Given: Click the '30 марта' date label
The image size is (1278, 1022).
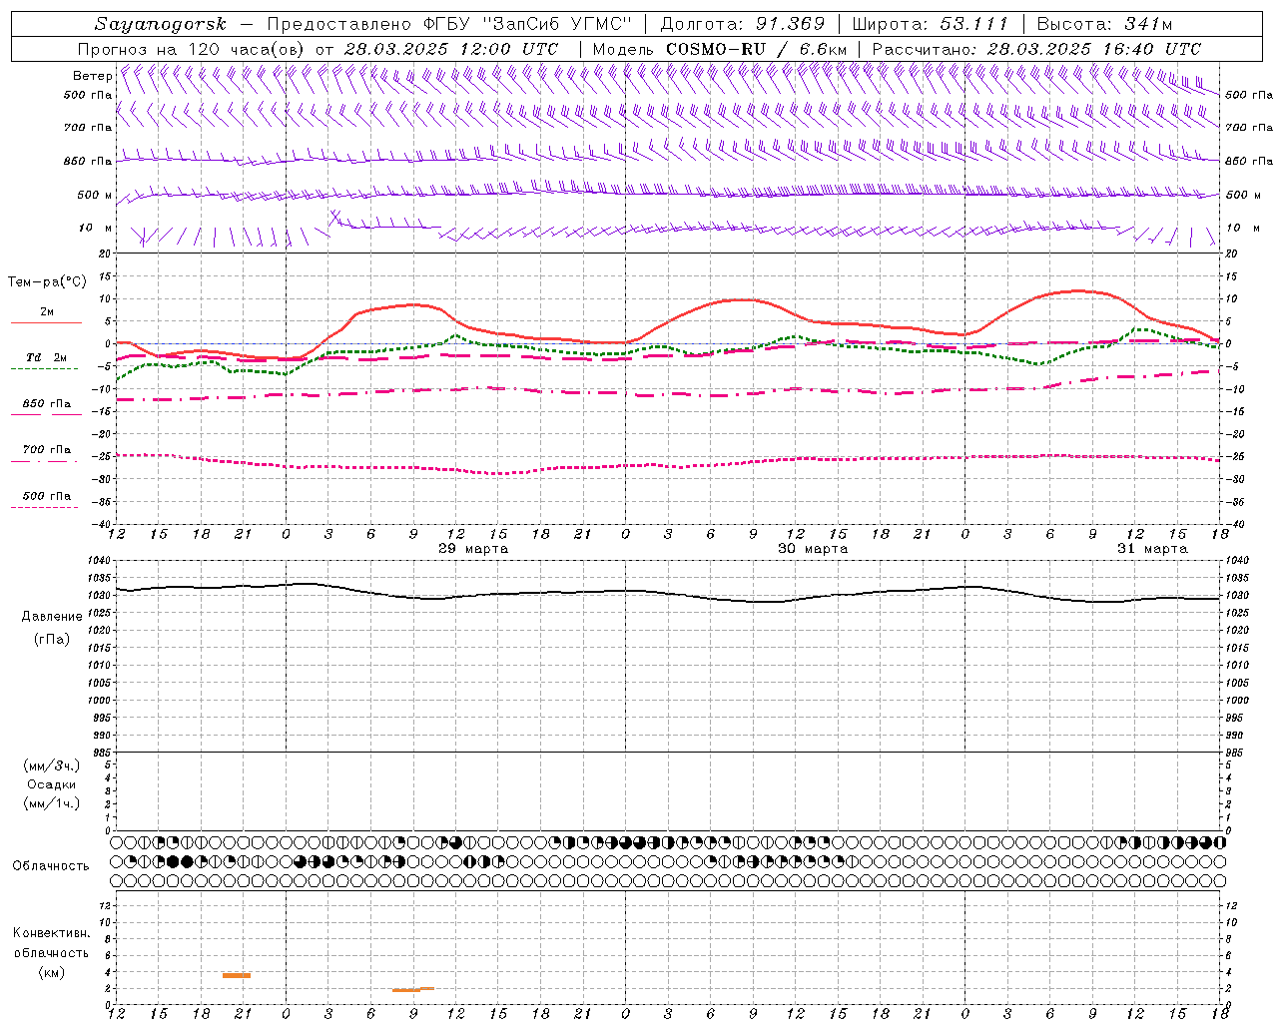Looking at the screenshot, I should click(813, 549).
